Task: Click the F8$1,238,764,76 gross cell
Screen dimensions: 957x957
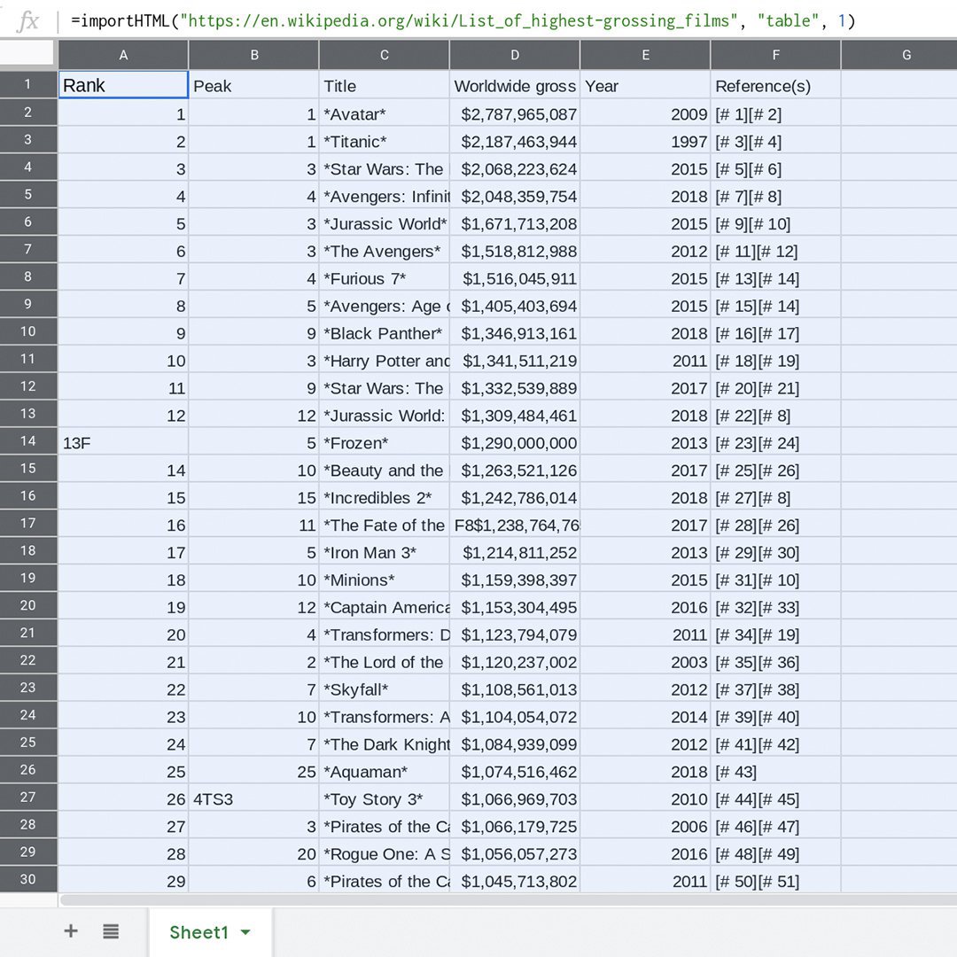Action: click(x=515, y=525)
